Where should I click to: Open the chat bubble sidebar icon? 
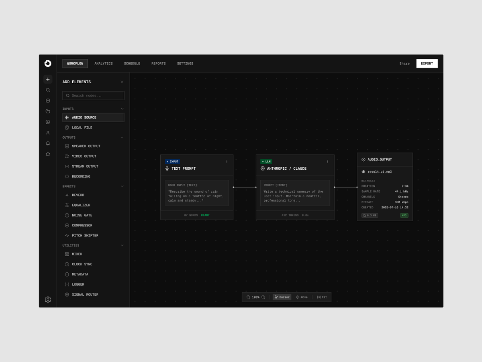(48, 122)
